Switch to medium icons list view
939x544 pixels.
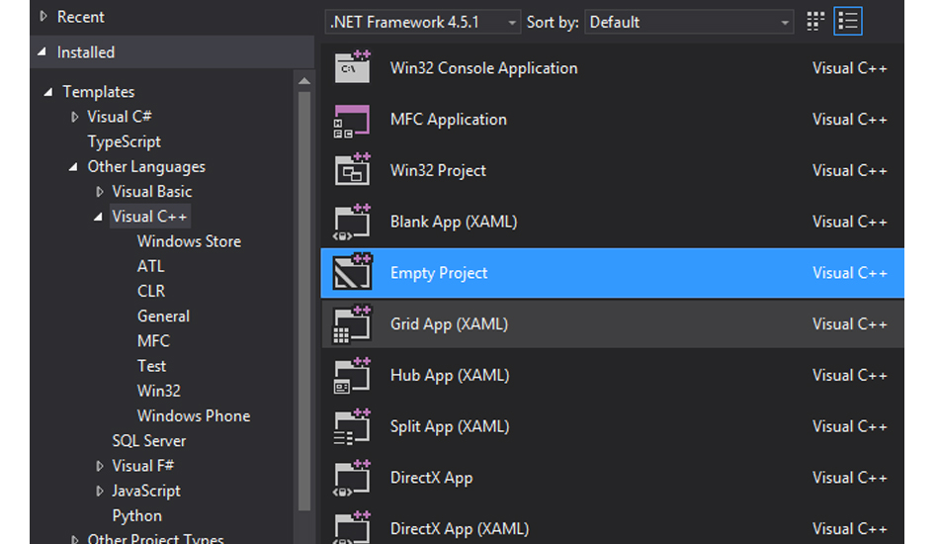[847, 22]
